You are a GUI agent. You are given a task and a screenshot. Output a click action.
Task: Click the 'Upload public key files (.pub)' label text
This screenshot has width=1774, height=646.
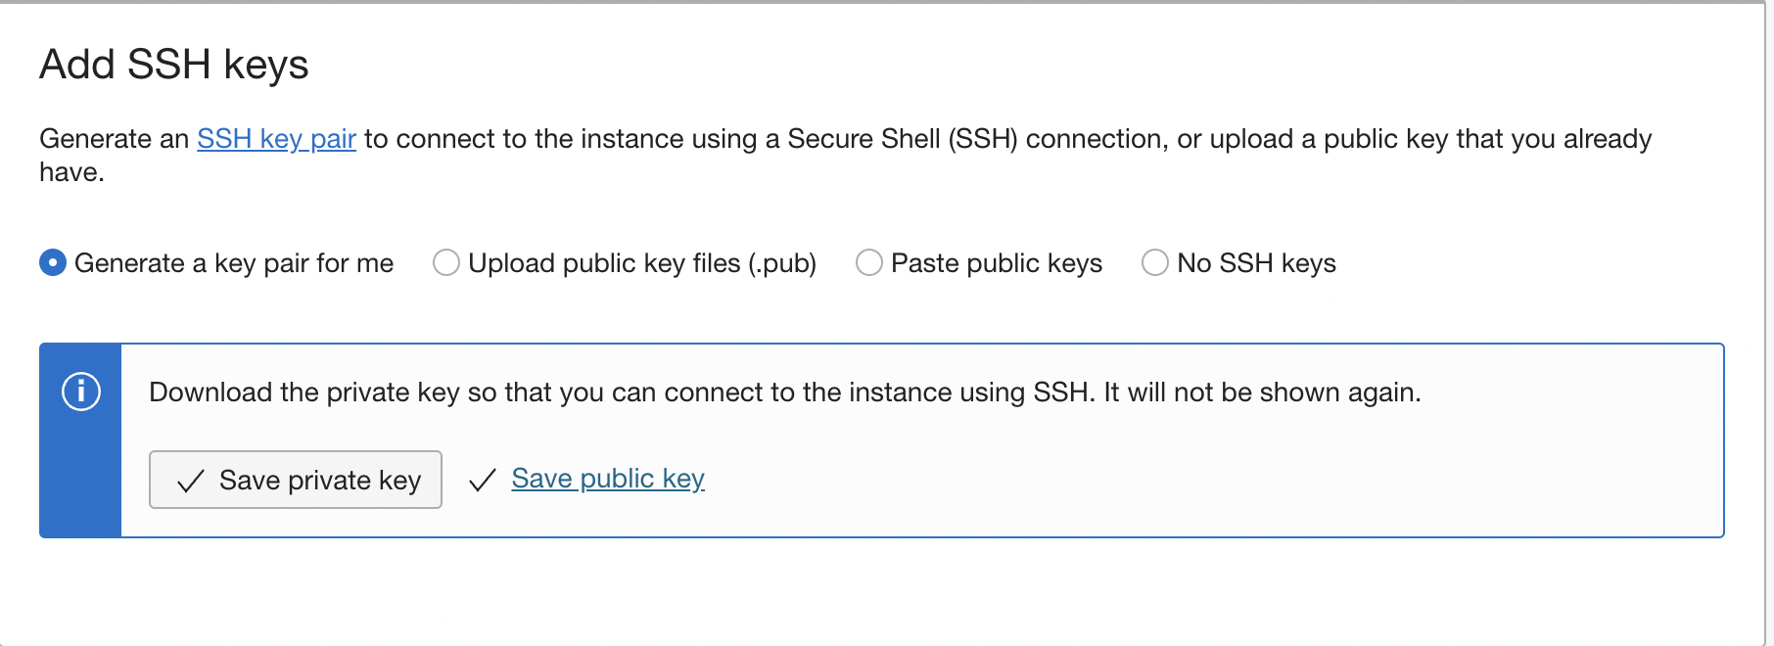click(x=642, y=263)
